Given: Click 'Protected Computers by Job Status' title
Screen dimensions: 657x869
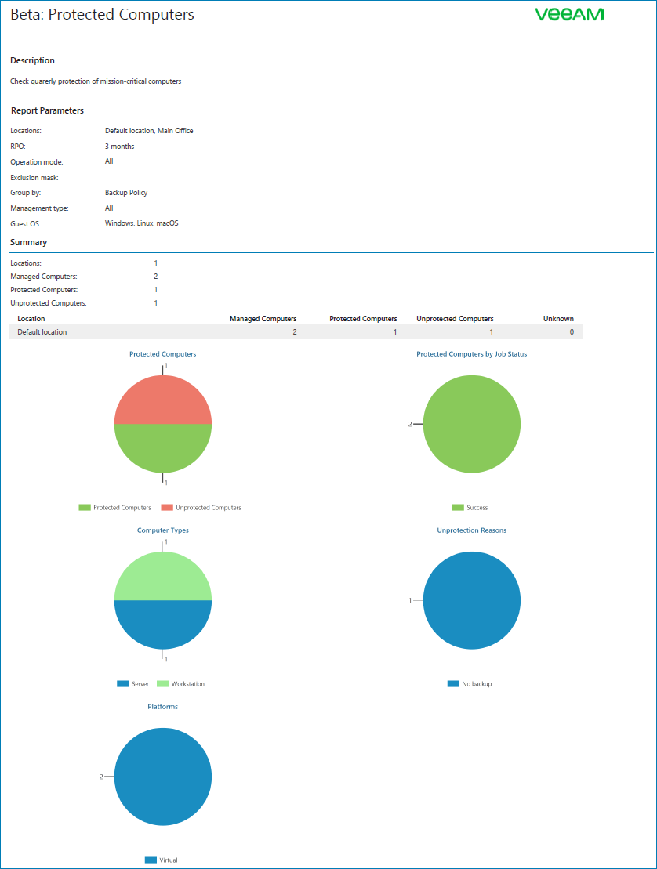Looking at the screenshot, I should click(472, 354).
